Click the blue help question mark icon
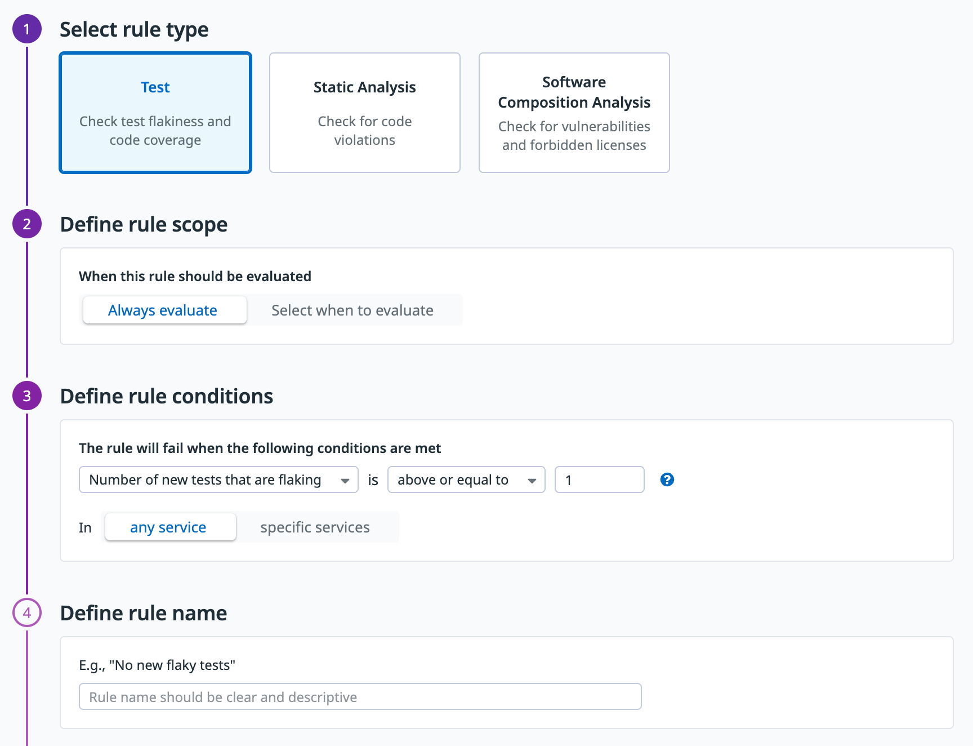 (x=667, y=479)
